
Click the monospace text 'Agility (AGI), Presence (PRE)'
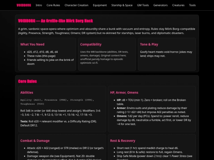[x=44, y=100]
